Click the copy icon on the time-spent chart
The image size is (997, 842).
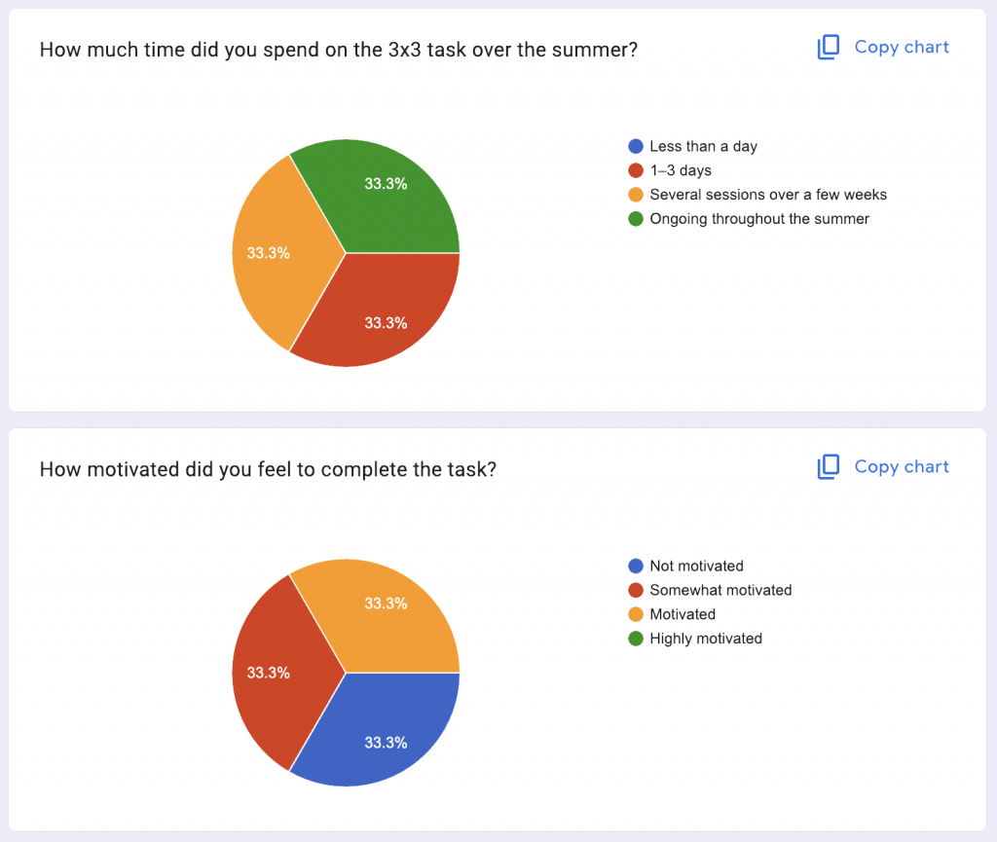click(x=828, y=48)
